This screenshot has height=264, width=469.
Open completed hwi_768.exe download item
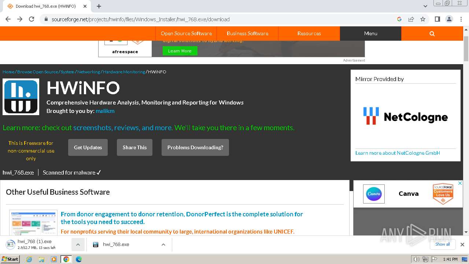(x=116, y=245)
